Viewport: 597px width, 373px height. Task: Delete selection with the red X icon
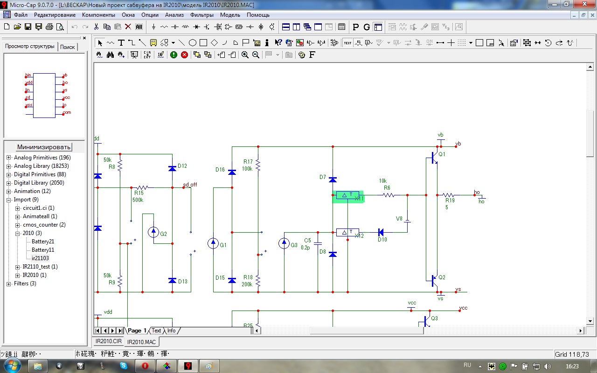point(128,27)
